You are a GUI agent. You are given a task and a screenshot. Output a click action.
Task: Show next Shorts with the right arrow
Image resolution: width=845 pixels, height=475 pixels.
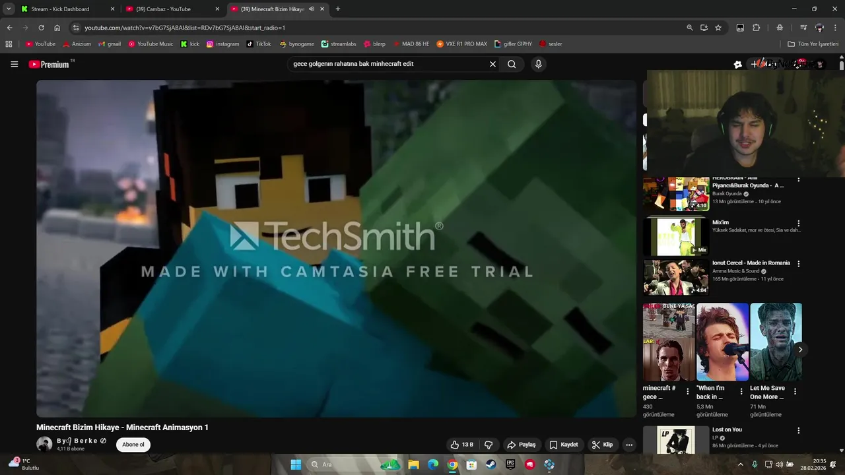click(800, 350)
